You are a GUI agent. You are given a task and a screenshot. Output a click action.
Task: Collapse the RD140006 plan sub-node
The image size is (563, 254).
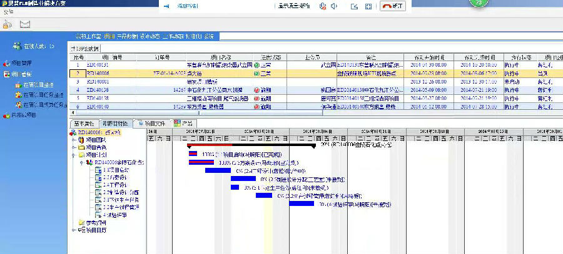tap(82, 163)
